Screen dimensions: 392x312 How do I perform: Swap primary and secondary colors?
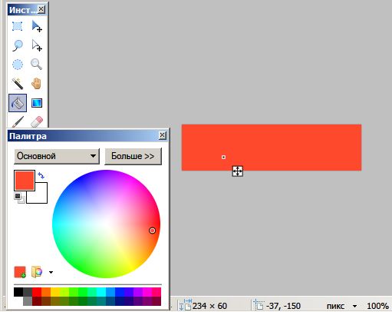[x=41, y=175]
